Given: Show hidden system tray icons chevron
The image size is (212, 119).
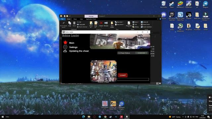Looking at the screenshot, I should 183,117.
